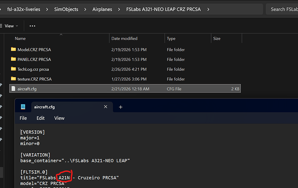Open the Notepad File menu

(x=23, y=118)
